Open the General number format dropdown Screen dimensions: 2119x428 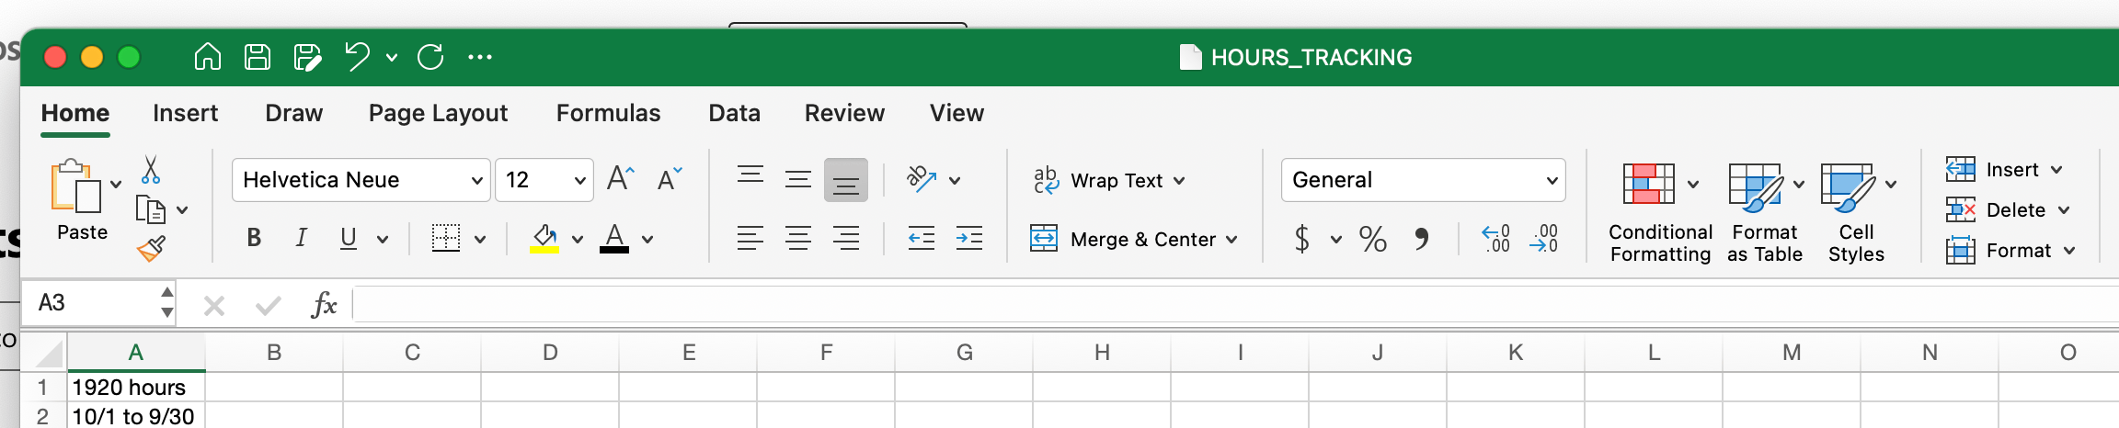point(1423,180)
